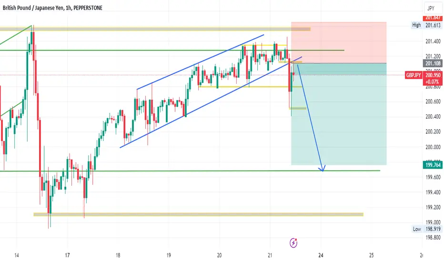Click date 14 on the time axis

tap(16, 255)
